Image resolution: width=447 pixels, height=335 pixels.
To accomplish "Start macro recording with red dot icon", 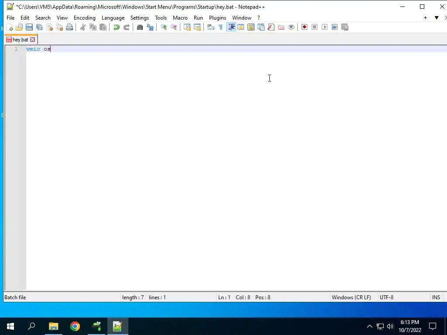I will pyautogui.click(x=304, y=27).
